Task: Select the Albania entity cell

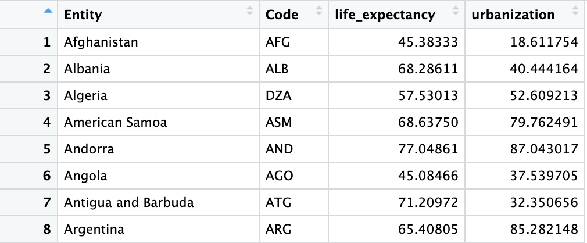Action: 87,69
